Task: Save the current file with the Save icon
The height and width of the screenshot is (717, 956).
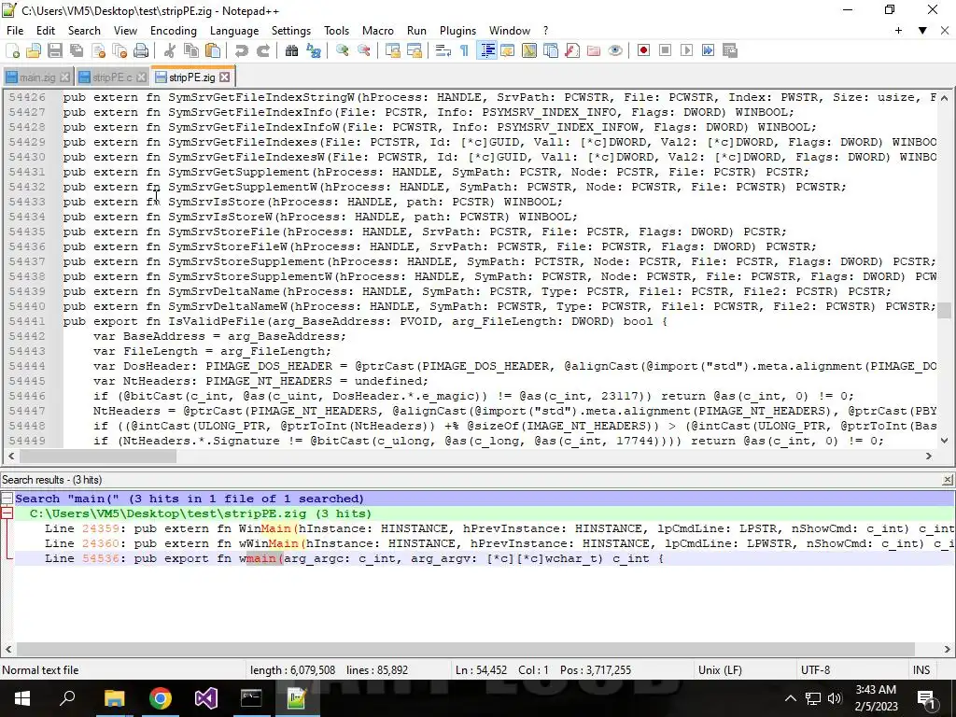Action: 55,50
